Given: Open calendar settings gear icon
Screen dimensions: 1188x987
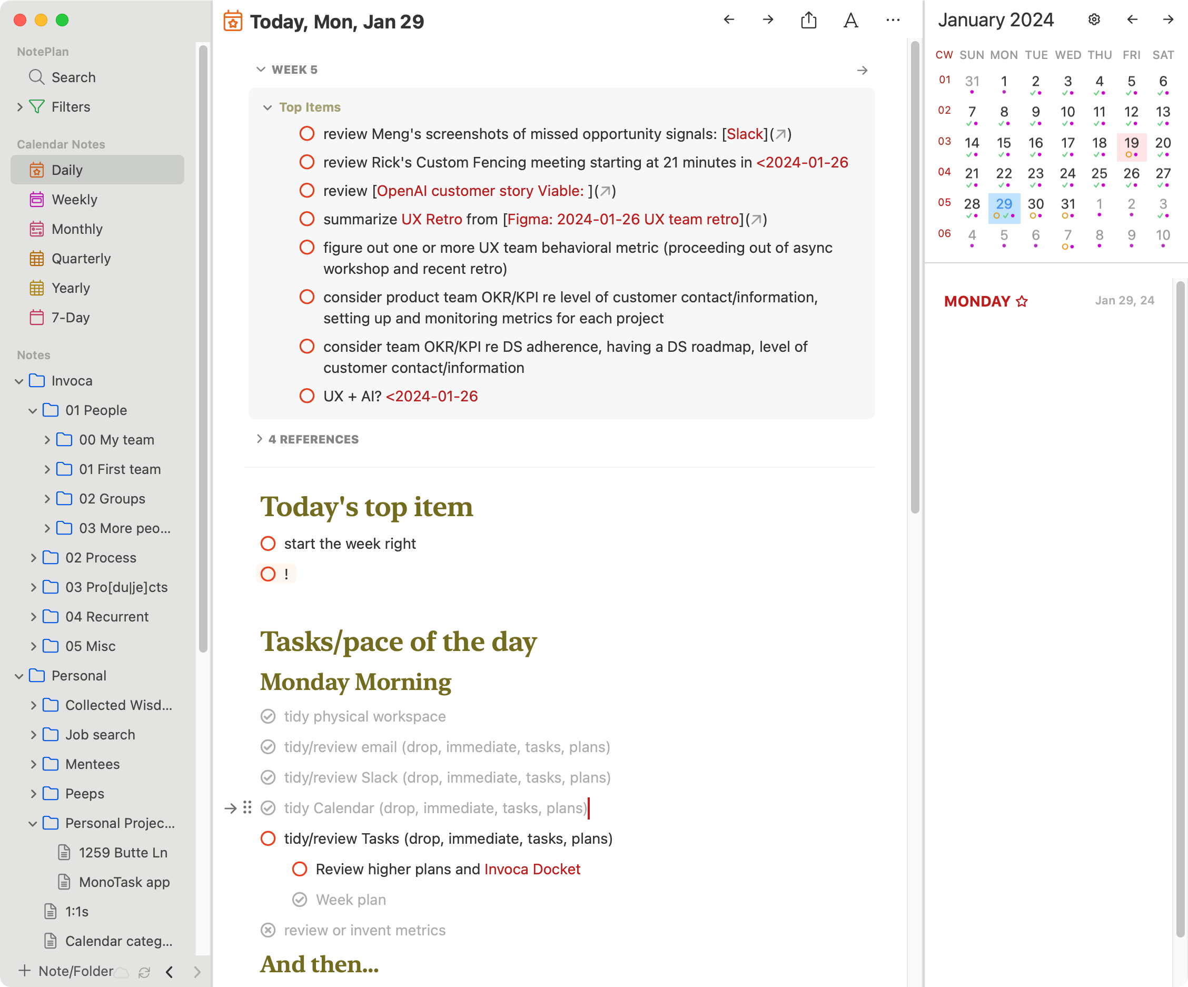Looking at the screenshot, I should pyautogui.click(x=1094, y=20).
